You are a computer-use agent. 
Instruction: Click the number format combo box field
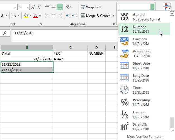tap(134, 7)
